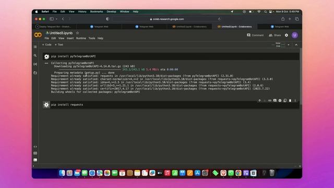Switch to the Deploy Telegram Bot tab
334x188 pixels.
[54, 27]
